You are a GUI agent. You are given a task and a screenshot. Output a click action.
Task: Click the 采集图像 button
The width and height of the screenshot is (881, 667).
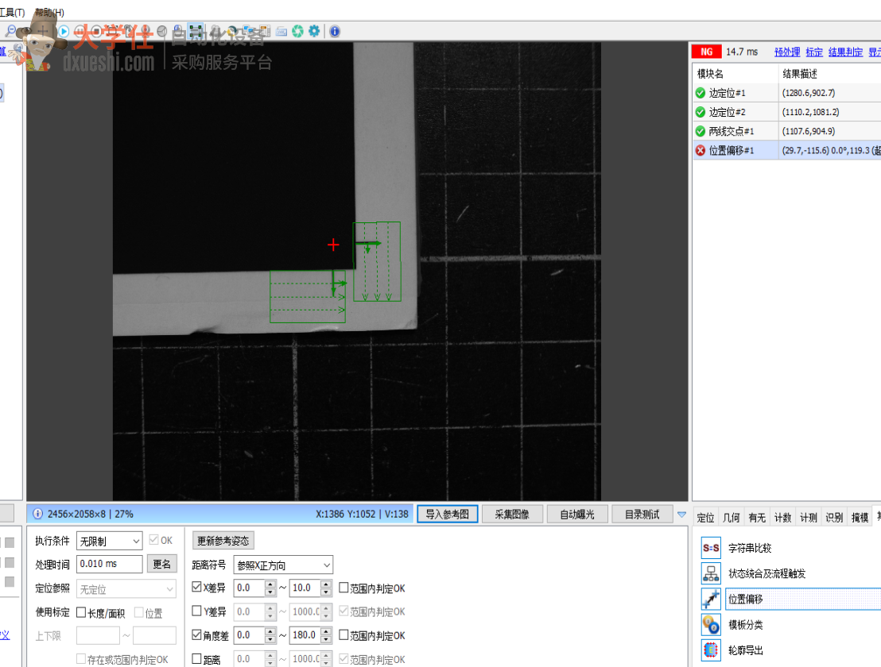[x=512, y=515]
